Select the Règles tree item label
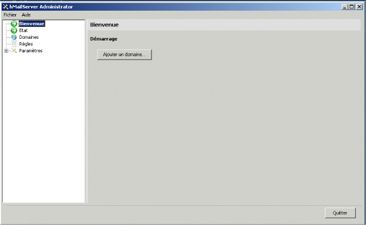 point(26,44)
